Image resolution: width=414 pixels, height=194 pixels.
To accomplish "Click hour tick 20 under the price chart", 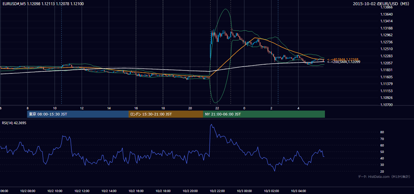I will coord(190,108).
